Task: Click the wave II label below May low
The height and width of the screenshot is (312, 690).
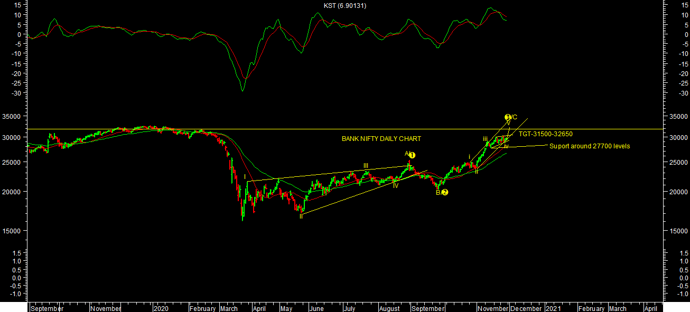Action: click(x=301, y=216)
